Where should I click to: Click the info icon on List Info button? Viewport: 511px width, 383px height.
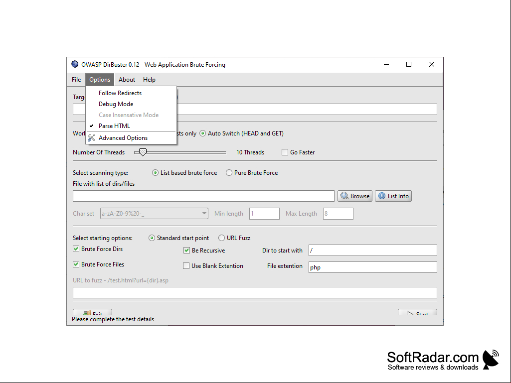tap(382, 196)
